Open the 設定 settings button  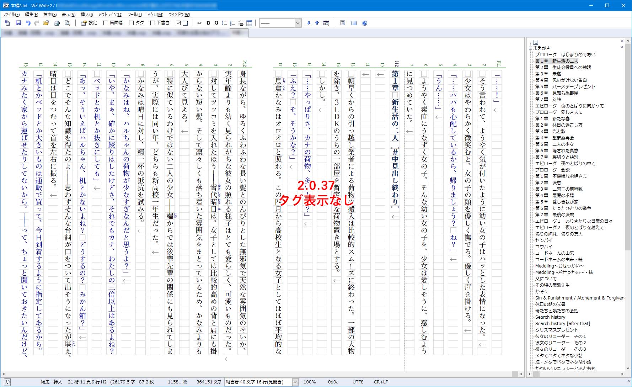point(89,23)
